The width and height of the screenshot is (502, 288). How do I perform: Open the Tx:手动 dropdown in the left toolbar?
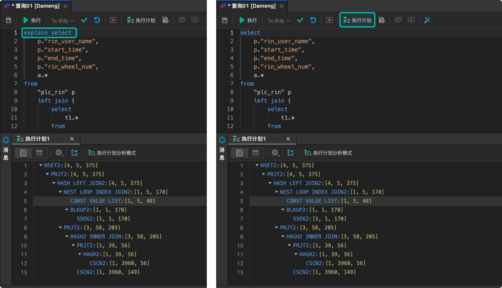[x=63, y=21]
